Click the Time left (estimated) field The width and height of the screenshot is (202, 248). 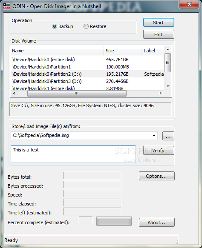coord(92,211)
